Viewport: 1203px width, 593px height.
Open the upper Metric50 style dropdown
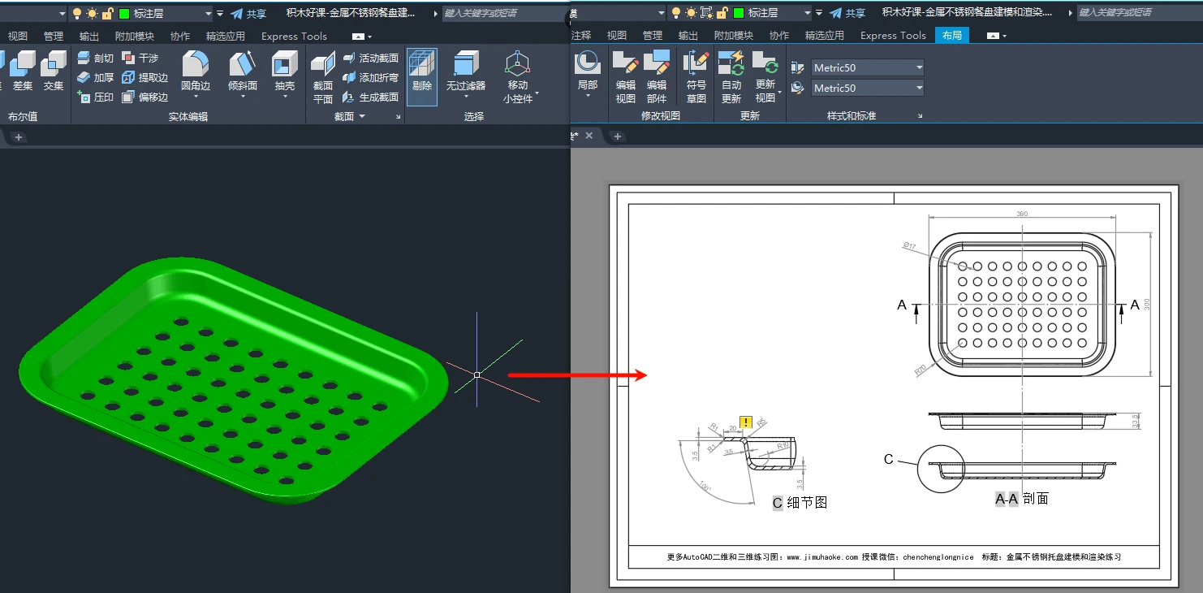click(868, 67)
